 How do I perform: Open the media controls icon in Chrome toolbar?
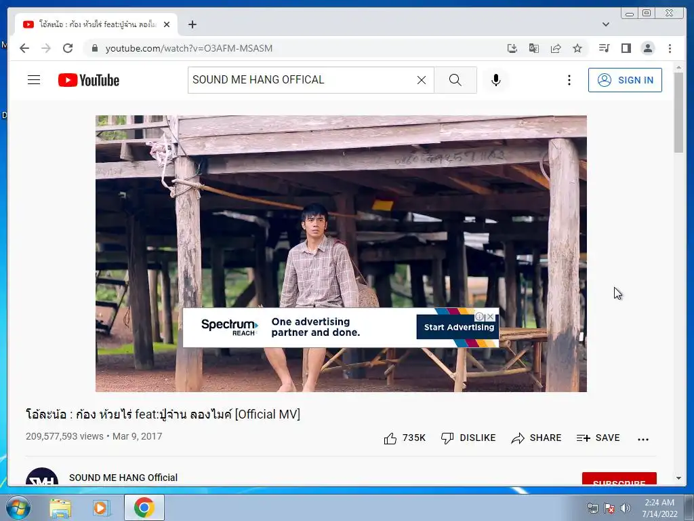(x=604, y=48)
